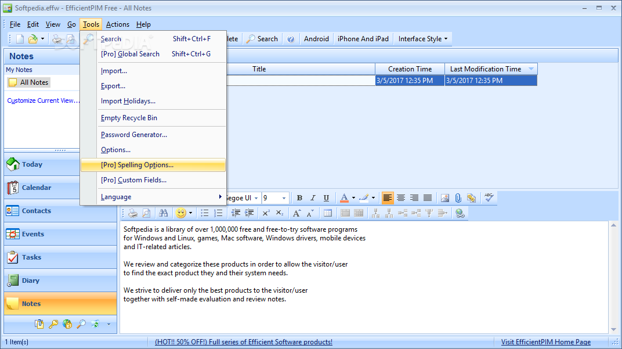Choose Options from Tools menu
This screenshot has width=622, height=349.
click(154, 150)
